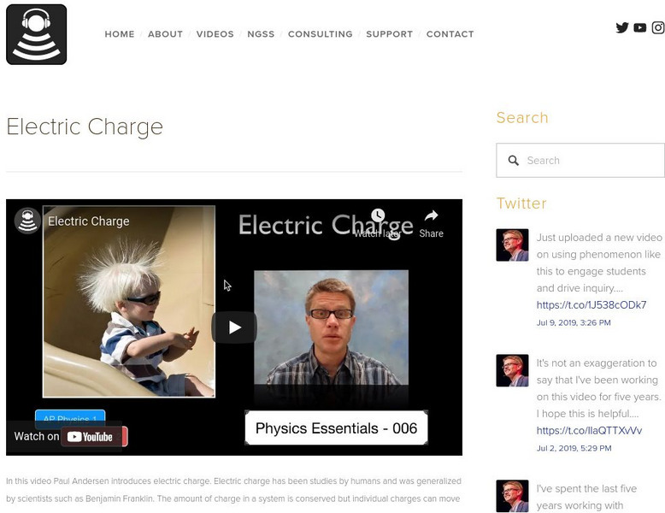
Task: Open the NGSS menu item
Action: click(x=261, y=34)
